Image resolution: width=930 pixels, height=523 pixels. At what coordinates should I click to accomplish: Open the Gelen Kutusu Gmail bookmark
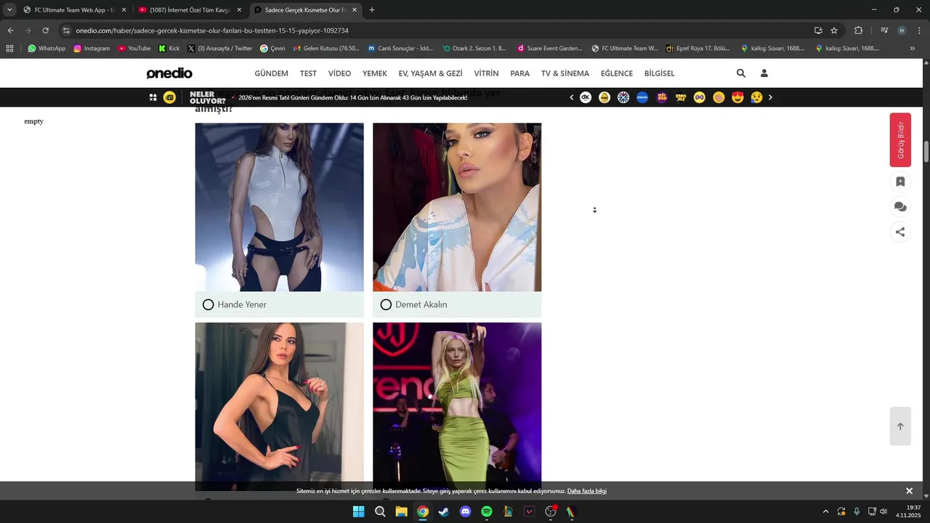pyautogui.click(x=325, y=49)
